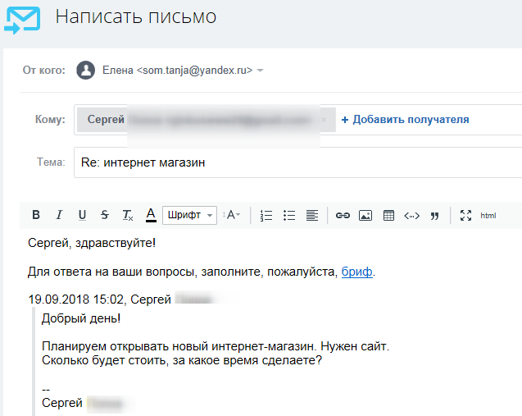The height and width of the screenshot is (416, 522).
Task: Open the text color picker
Action: 151,215
